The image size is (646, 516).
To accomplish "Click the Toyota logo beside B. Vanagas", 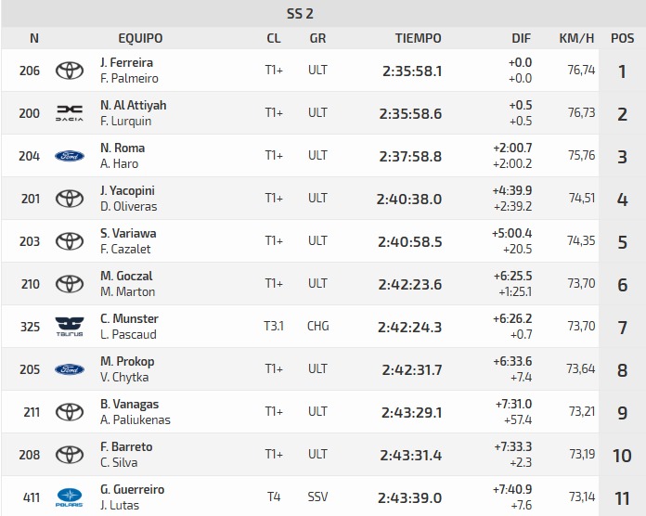I will tap(70, 412).
